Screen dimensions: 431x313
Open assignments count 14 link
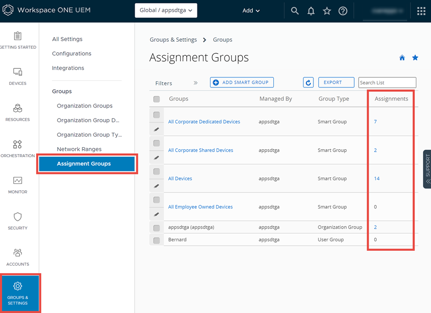377,179
